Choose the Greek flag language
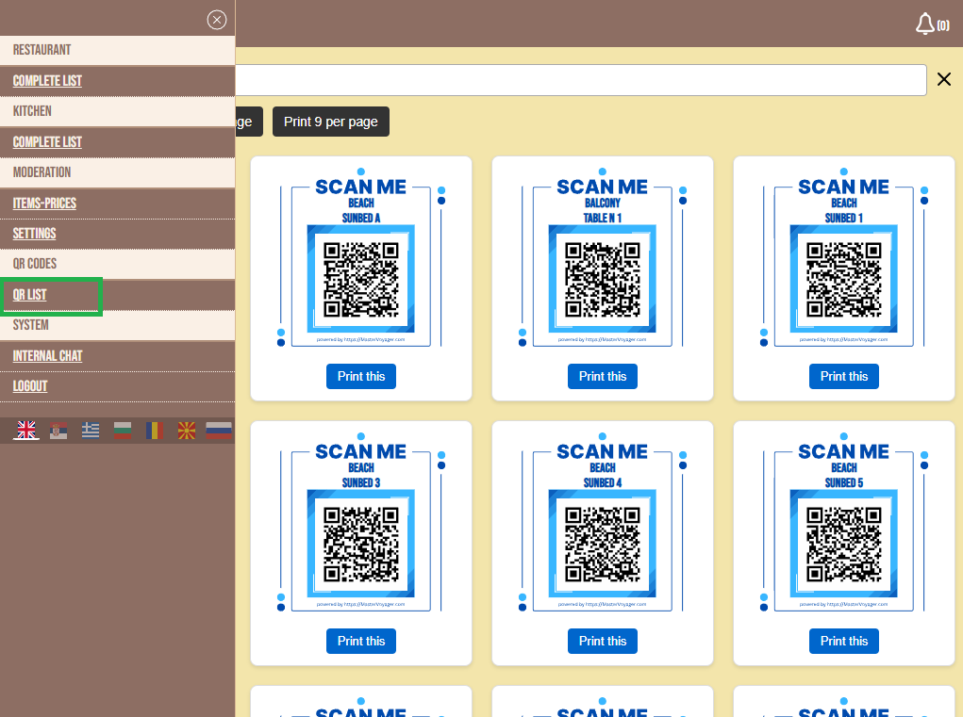 point(91,431)
